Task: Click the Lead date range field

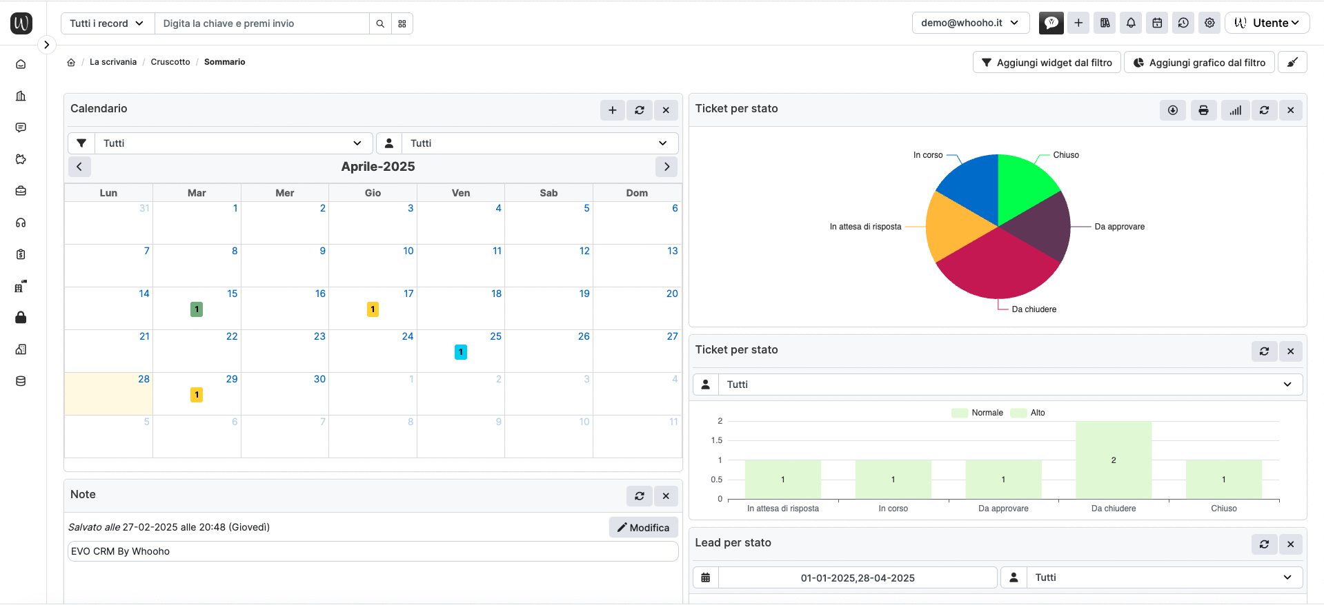Action: point(858,577)
